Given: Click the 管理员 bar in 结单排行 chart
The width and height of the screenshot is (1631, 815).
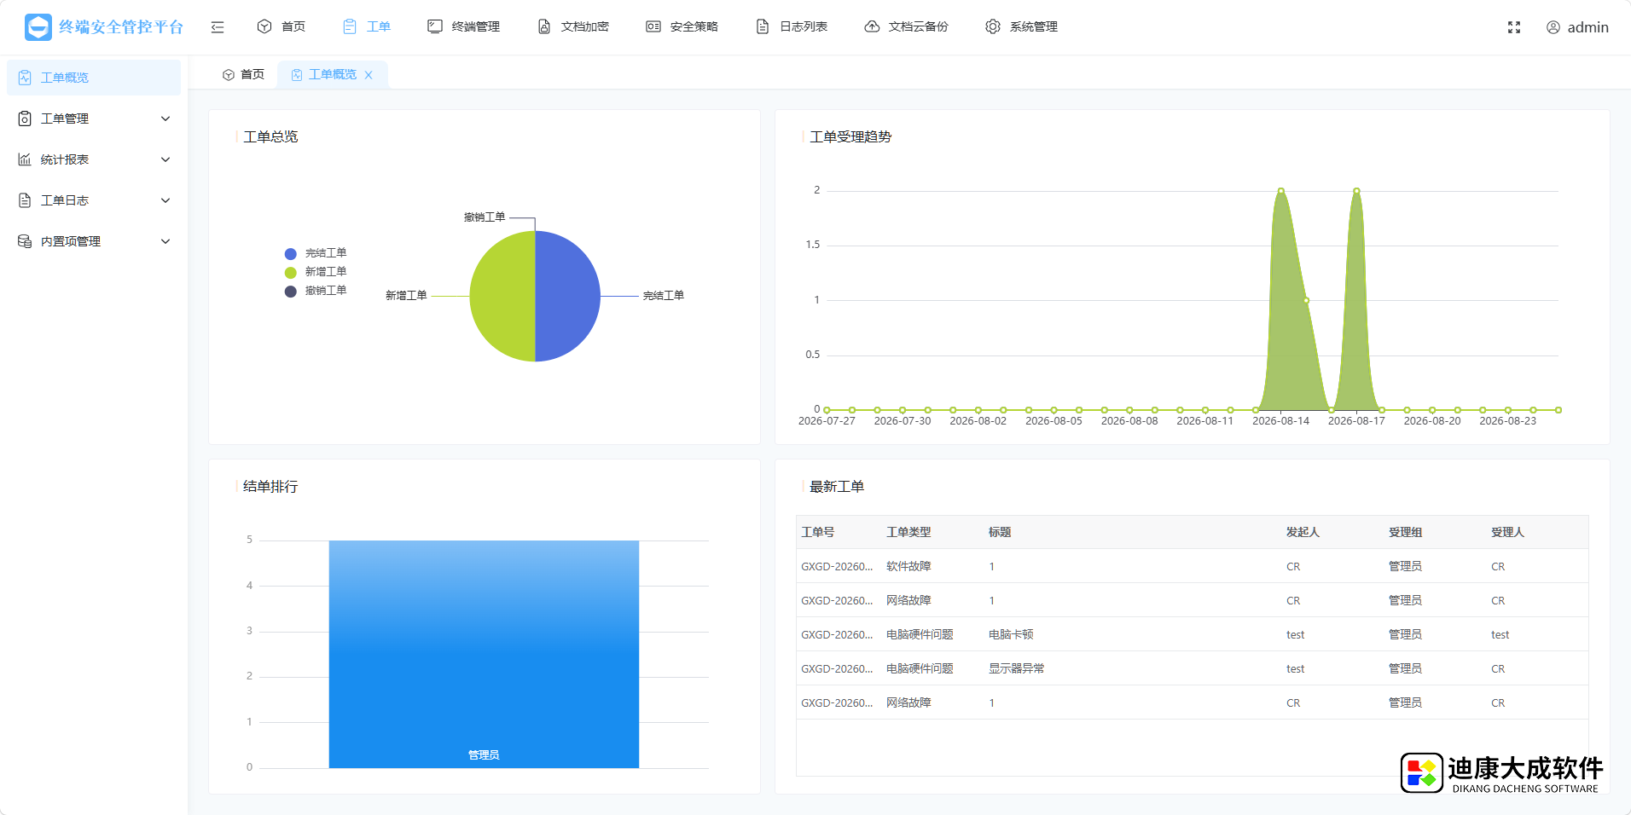Looking at the screenshot, I should pyautogui.click(x=484, y=654).
